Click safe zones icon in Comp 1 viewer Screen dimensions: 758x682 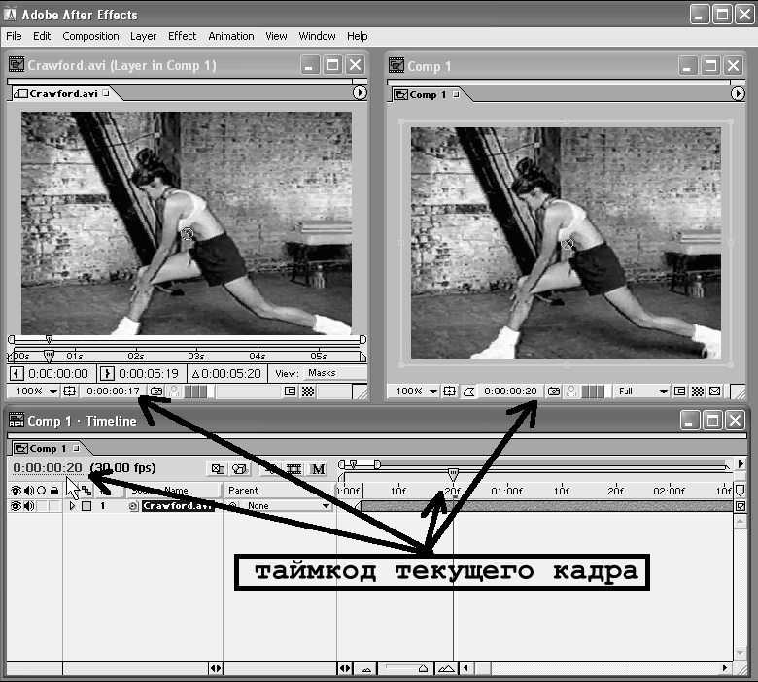point(449,392)
